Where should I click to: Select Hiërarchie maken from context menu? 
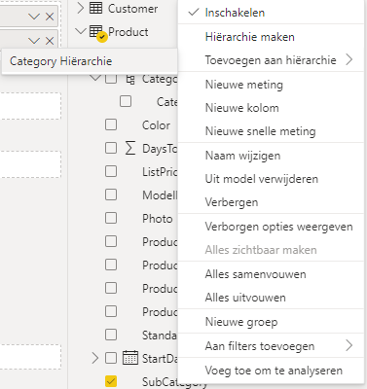[250, 37]
